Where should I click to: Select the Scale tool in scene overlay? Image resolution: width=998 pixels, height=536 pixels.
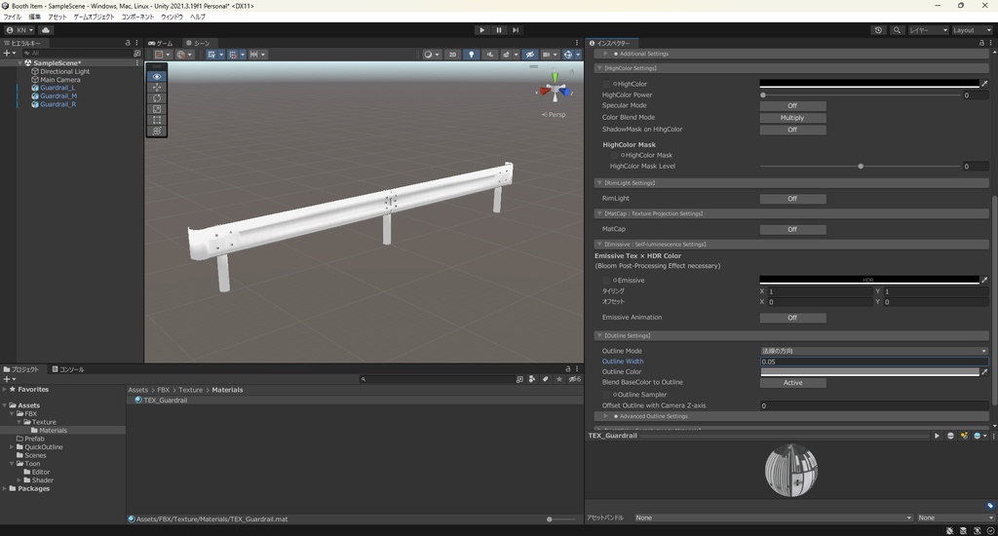point(157,109)
